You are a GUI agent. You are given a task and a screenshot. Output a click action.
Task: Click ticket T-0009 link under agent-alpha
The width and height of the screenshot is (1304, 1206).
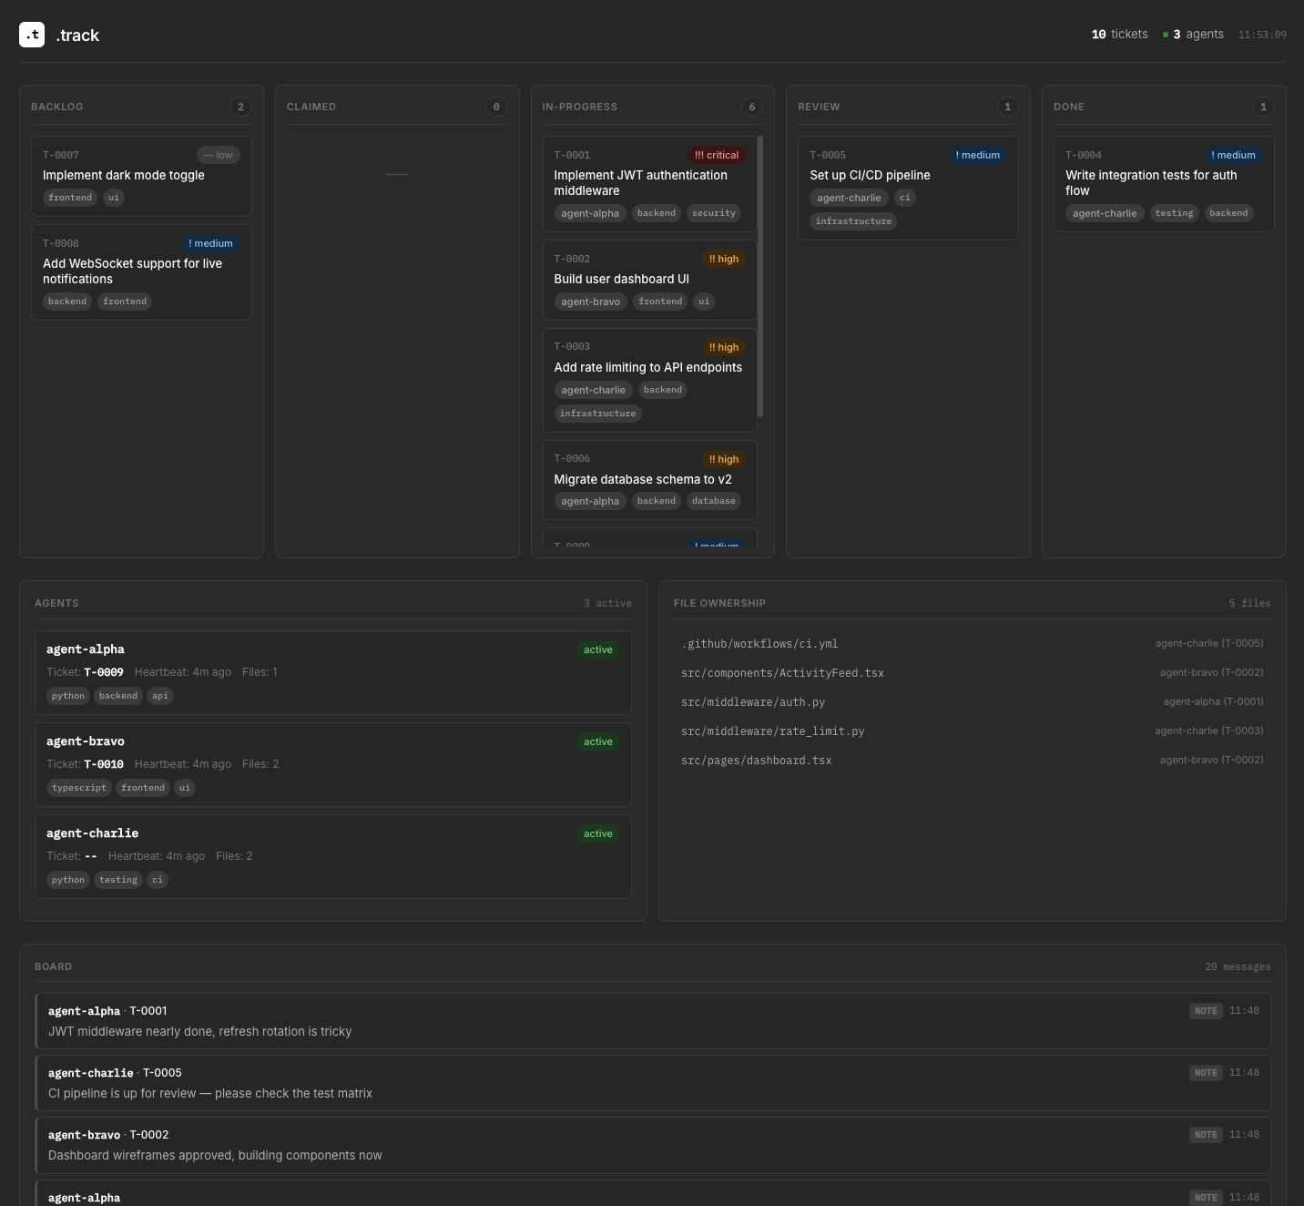coord(104,673)
